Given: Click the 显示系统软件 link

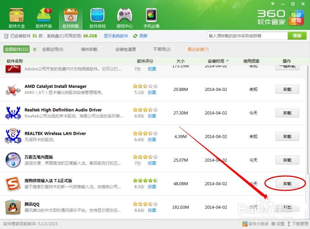Looking at the screenshot, I should point(116,36).
